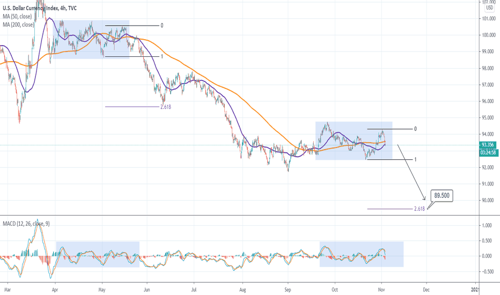Select the purple 2.618 label near June
The height and width of the screenshot is (295, 500).
click(165, 107)
